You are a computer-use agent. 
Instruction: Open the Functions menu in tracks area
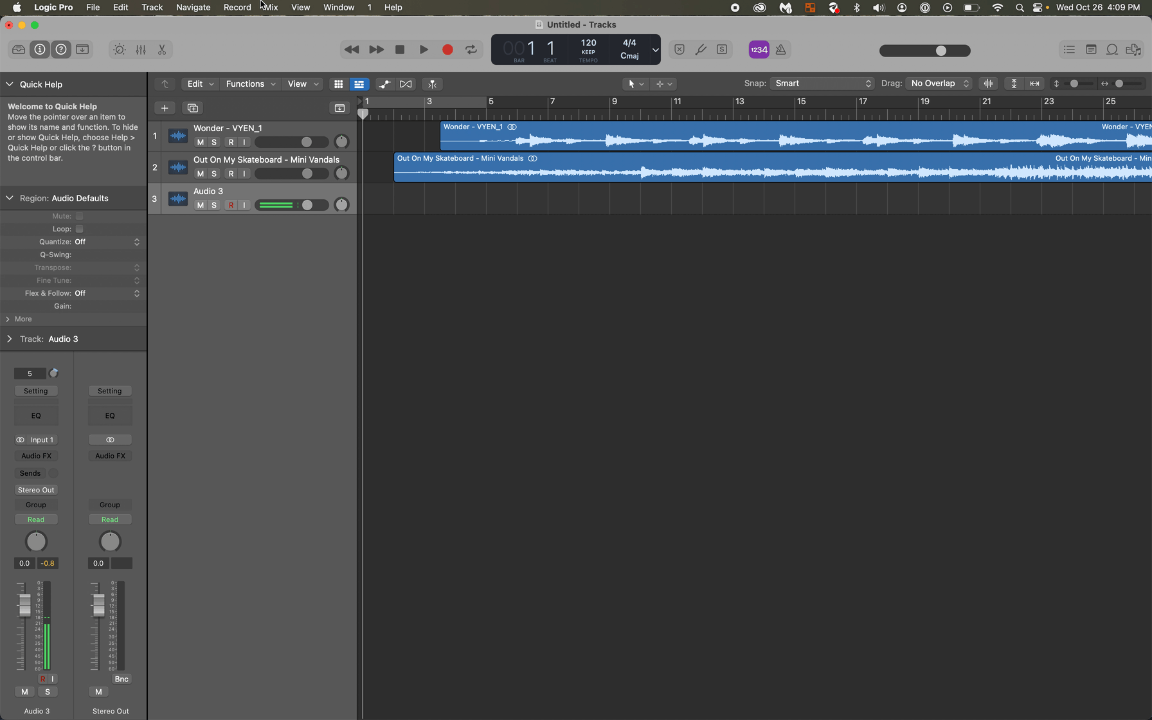coord(251,84)
